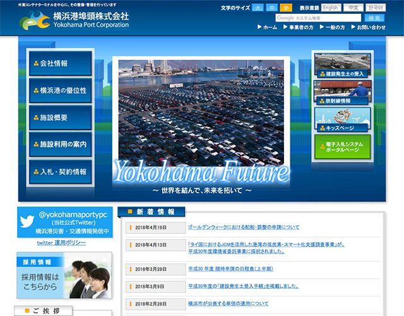Open the タイ国におけるJCM news link
Screen dimensions: 404x316
tap(266, 248)
